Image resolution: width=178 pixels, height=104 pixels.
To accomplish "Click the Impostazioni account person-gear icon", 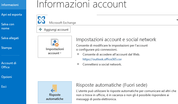I will click(55, 43).
